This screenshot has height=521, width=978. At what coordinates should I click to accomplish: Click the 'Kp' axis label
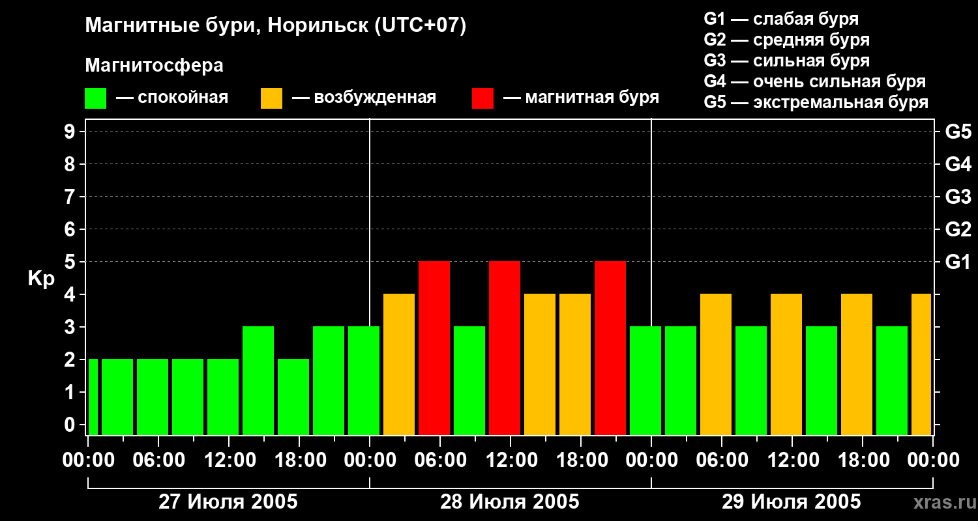41,279
